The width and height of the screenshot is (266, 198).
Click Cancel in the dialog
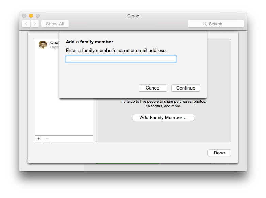(153, 88)
